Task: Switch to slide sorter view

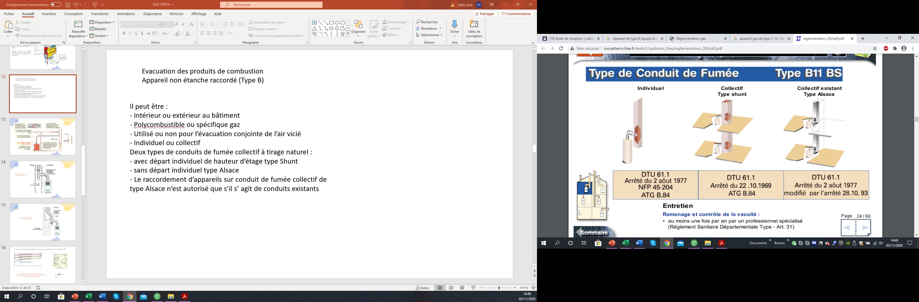Action: 451,288
